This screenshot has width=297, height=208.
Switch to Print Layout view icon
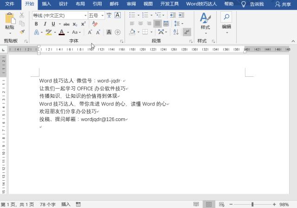[x=209, y=204]
